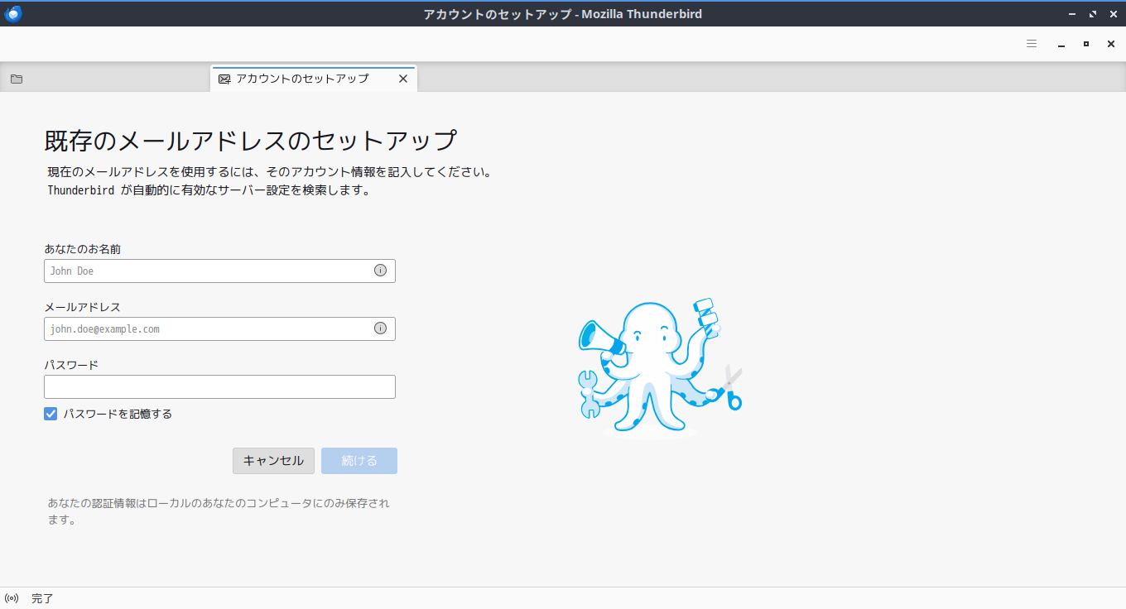Click the Thunderbird logo in the title bar
The width and height of the screenshot is (1126, 609).
pyautogui.click(x=13, y=14)
